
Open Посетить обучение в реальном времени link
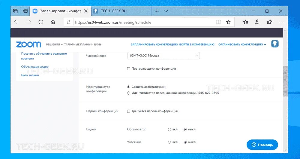44,56
